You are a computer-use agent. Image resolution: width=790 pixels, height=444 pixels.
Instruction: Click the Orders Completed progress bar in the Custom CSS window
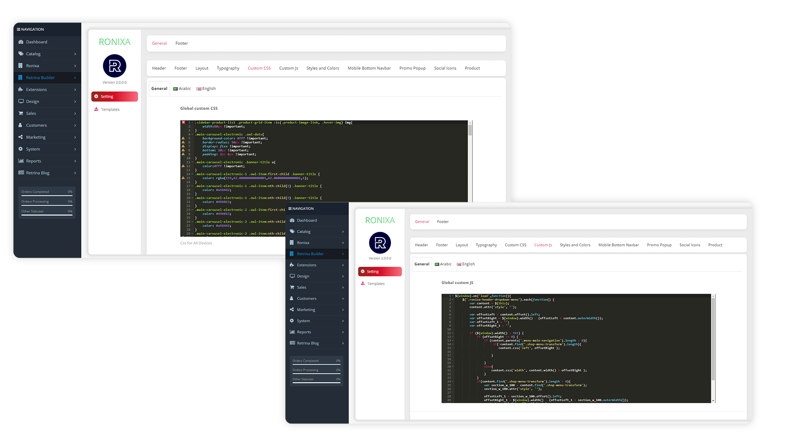click(47, 196)
